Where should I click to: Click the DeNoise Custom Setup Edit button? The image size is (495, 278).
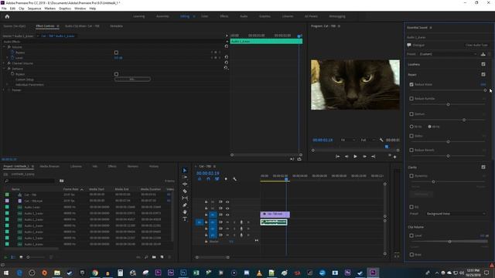(x=132, y=80)
